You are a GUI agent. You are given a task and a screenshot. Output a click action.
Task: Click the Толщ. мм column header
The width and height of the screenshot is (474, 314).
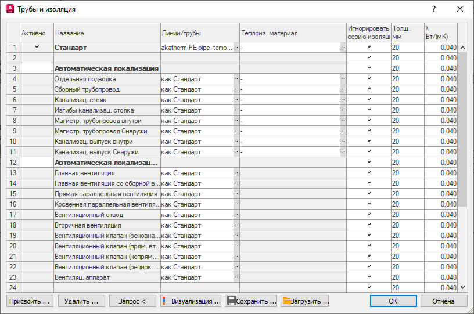coord(408,33)
